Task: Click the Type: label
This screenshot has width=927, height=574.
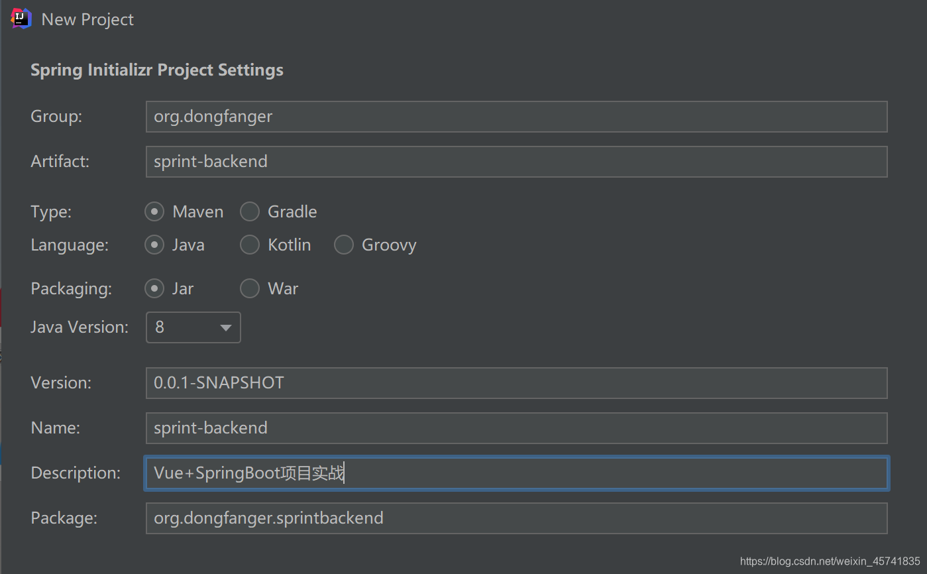Action: pos(51,212)
